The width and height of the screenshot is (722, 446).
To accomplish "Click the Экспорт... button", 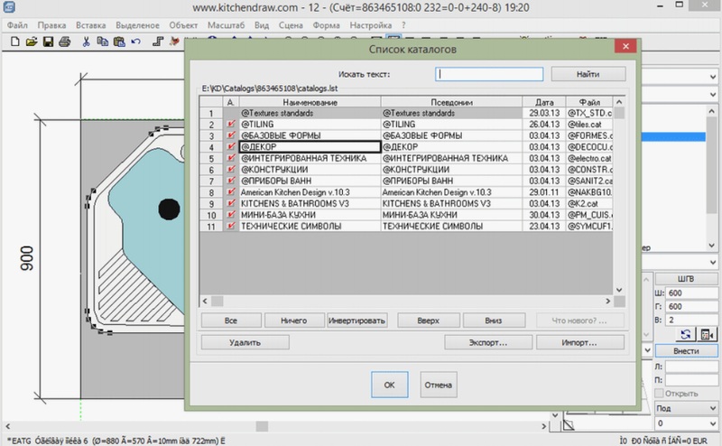I will 488,342.
